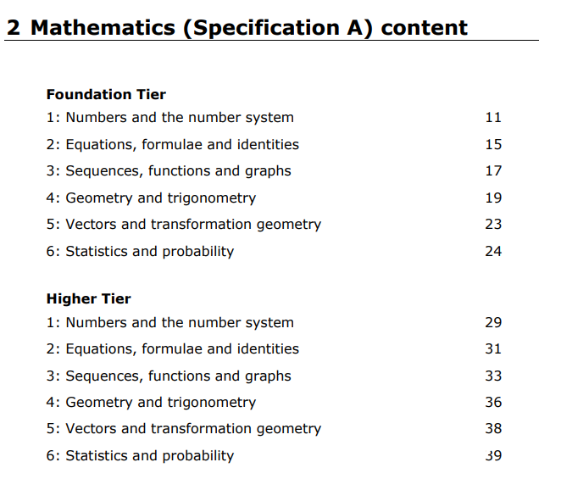Screen dimensions: 561x479
Task: Click page number 29
Action: click(493, 323)
